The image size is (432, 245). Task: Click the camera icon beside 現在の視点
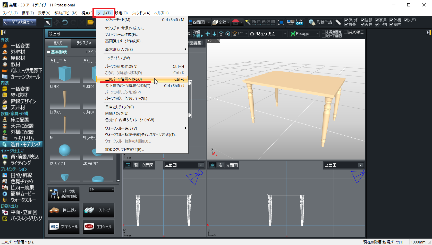[252, 34]
